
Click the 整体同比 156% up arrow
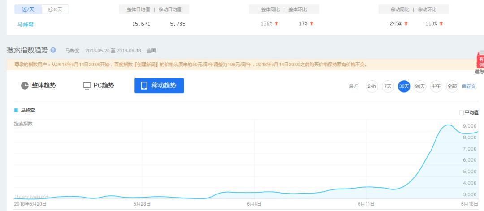click(x=276, y=23)
